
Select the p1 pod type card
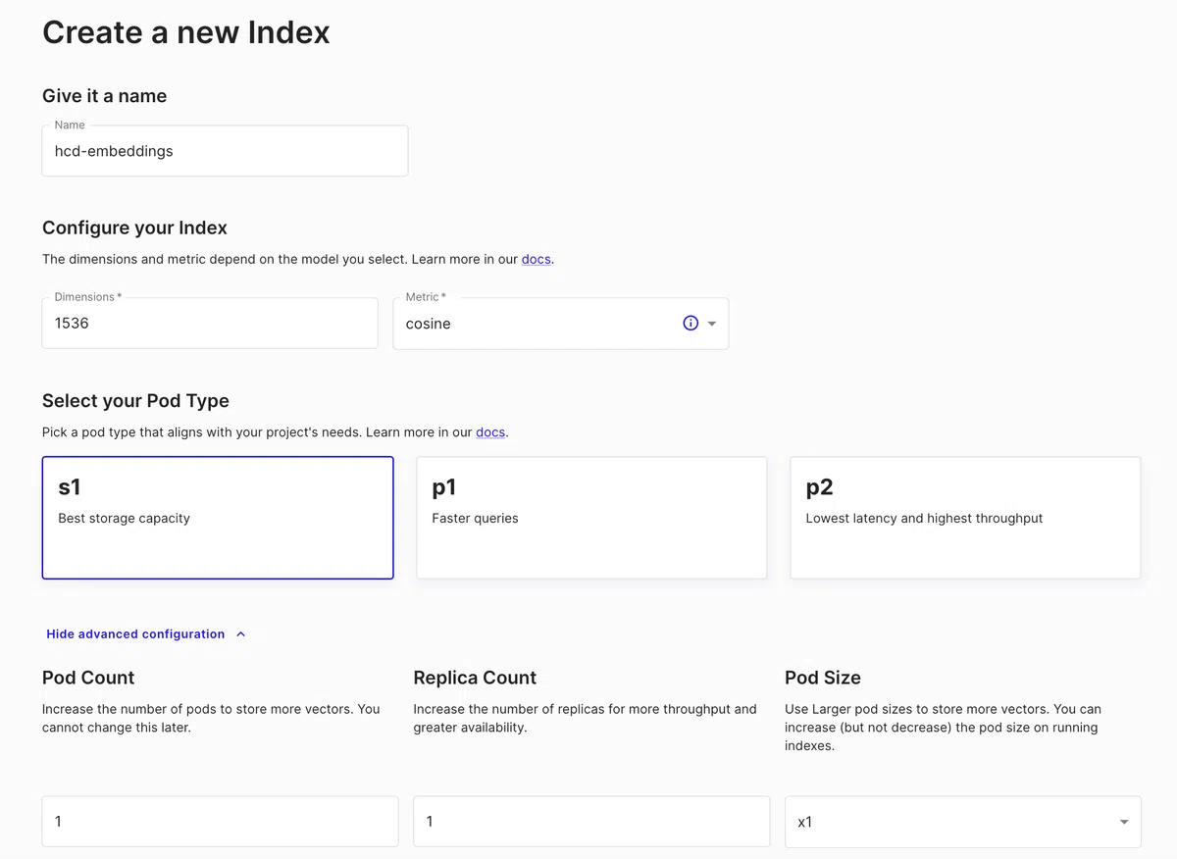[591, 518]
